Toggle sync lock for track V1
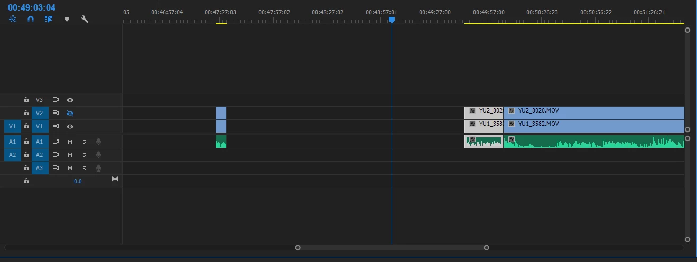This screenshot has width=697, height=262. point(55,126)
